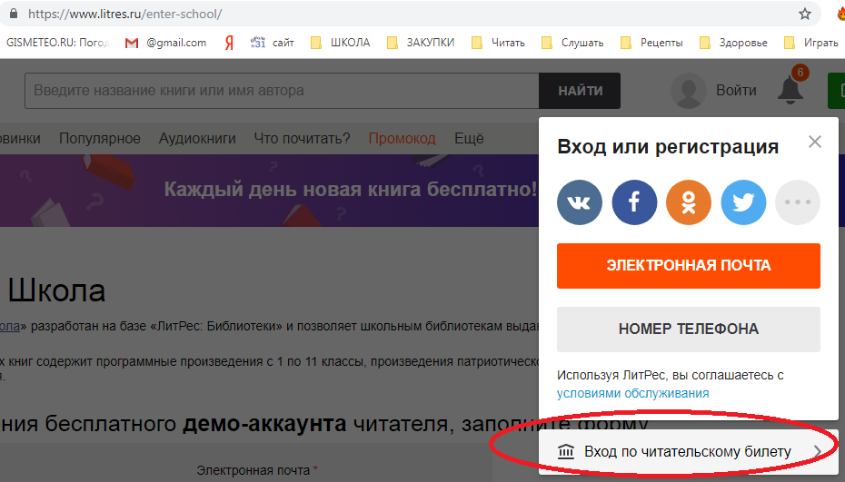Click the user avatar icon
The width and height of the screenshot is (845, 482).
click(688, 91)
